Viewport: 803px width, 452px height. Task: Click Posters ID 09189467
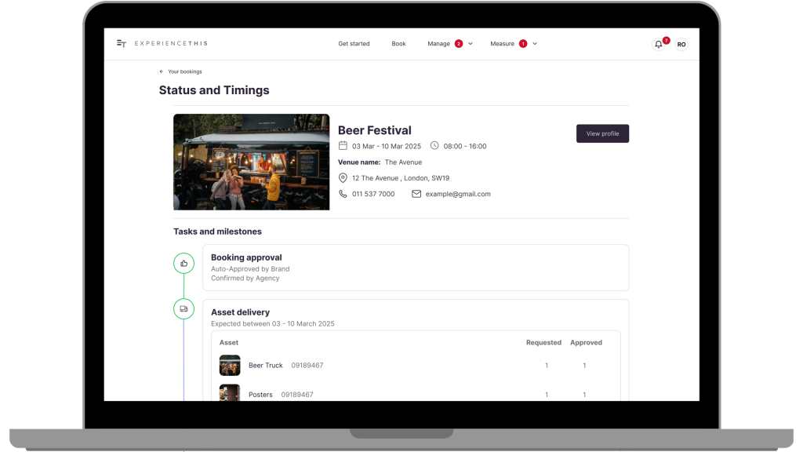(297, 395)
